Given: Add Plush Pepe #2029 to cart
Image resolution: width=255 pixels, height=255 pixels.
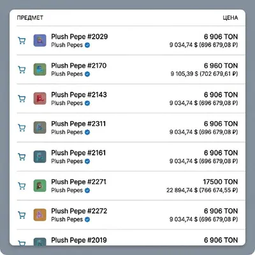Looking at the screenshot, I should pos(22,40).
